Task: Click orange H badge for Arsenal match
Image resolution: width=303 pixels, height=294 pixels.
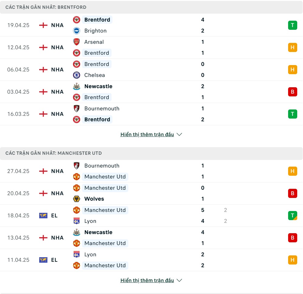Action: coord(293,47)
